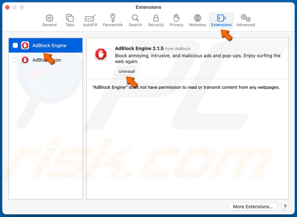
Task: Click the AdBlock Engine icon in the extensions list
Action: [25, 45]
